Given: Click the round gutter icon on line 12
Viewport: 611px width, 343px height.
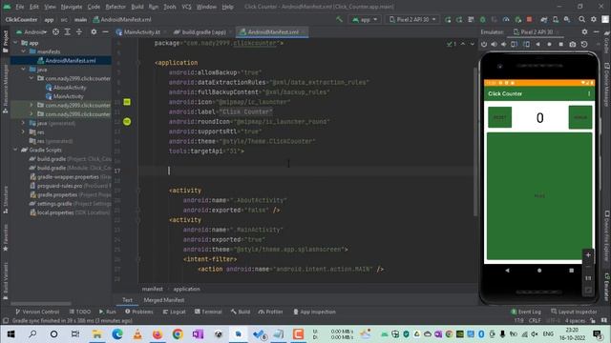Looking at the screenshot, I should (x=127, y=122).
